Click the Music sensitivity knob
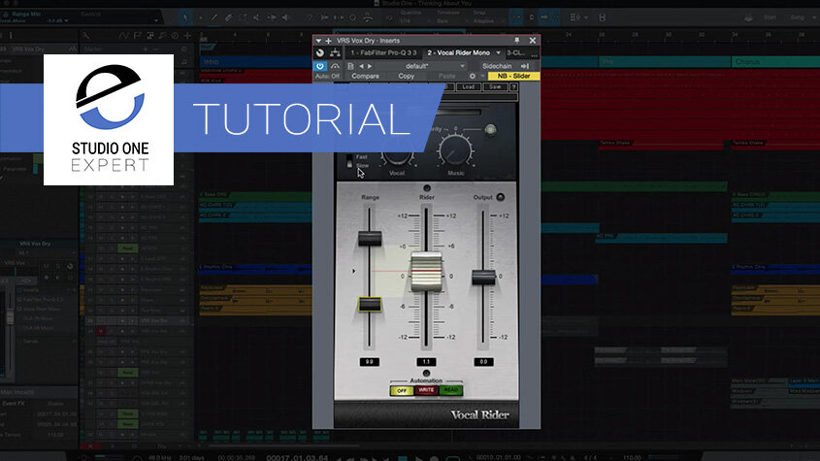This screenshot has width=820, height=461. 455,150
